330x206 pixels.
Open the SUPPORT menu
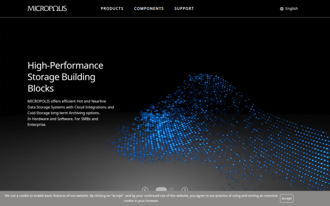tap(184, 9)
